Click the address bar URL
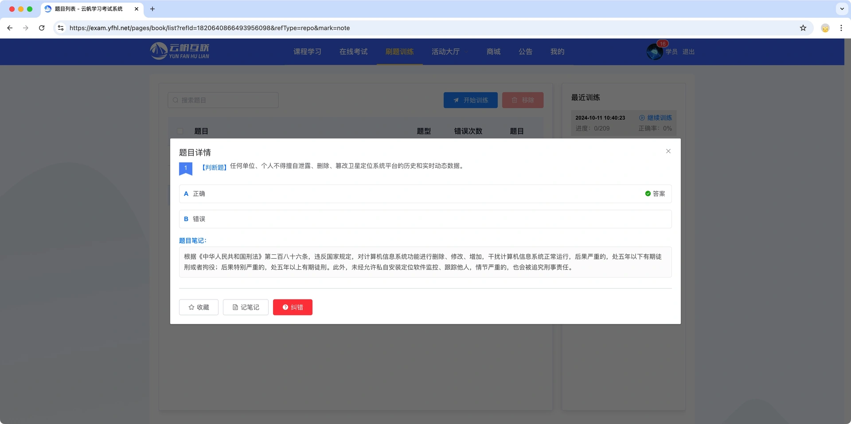The height and width of the screenshot is (424, 851). pyautogui.click(x=210, y=28)
